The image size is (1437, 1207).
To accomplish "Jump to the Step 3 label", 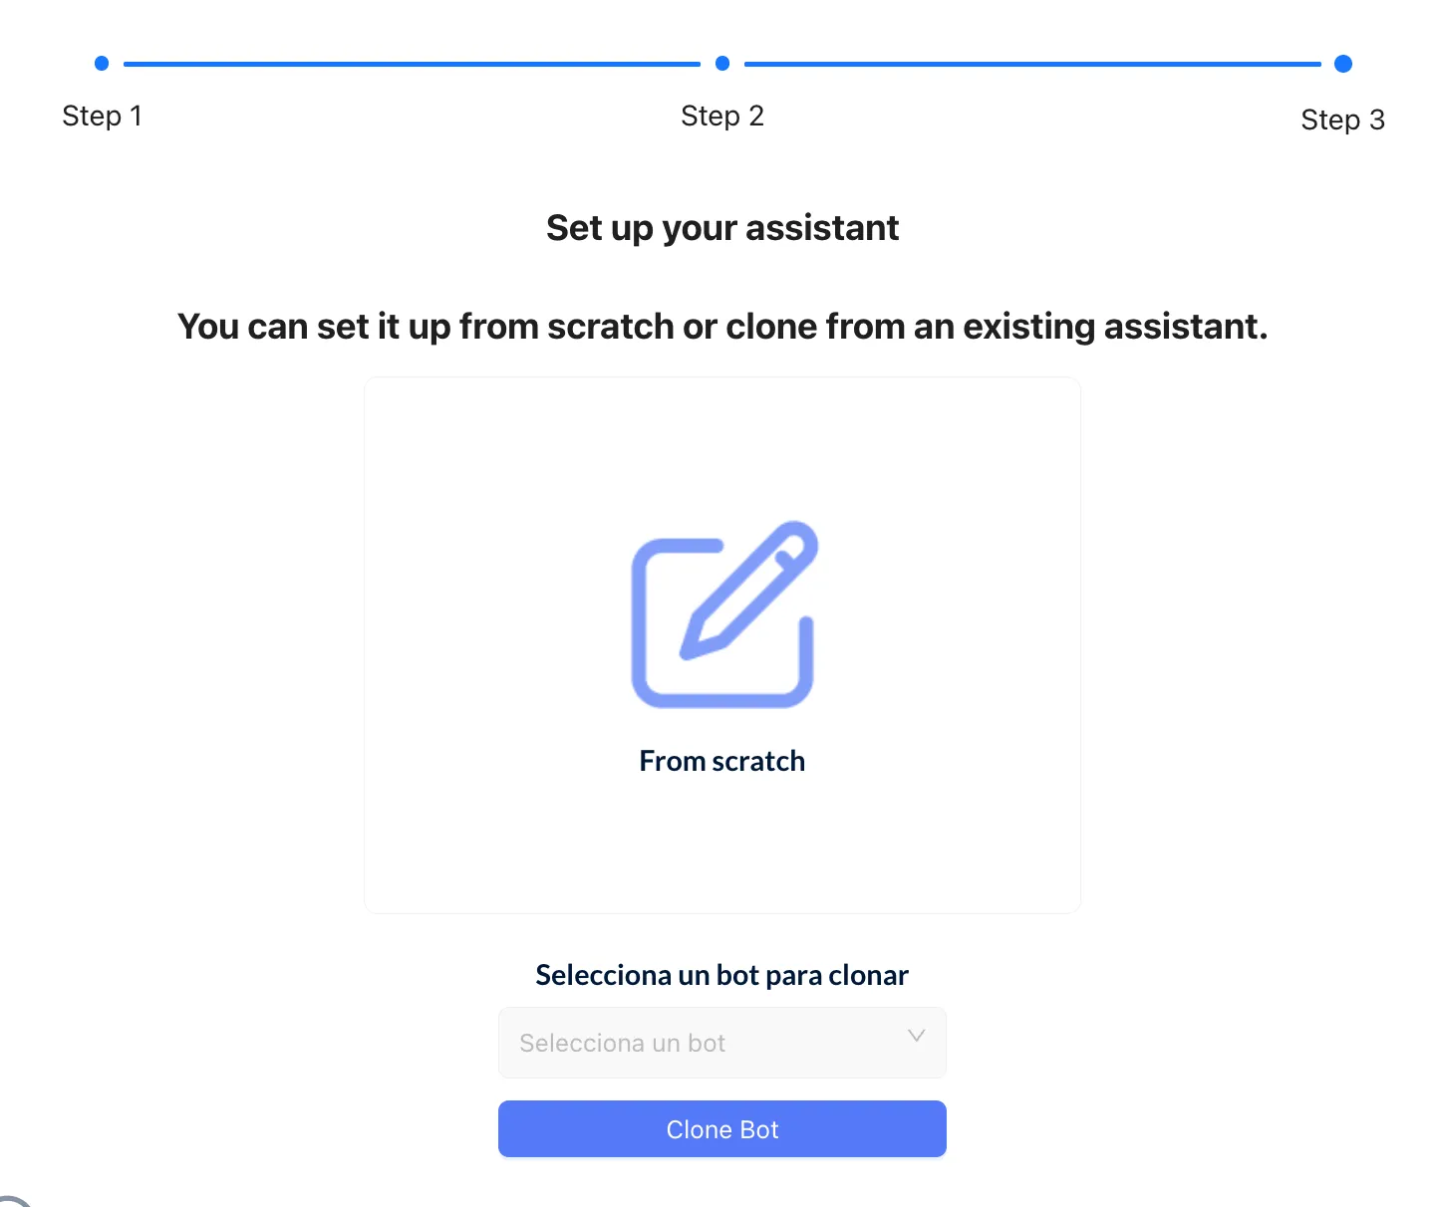I will pyautogui.click(x=1343, y=120).
